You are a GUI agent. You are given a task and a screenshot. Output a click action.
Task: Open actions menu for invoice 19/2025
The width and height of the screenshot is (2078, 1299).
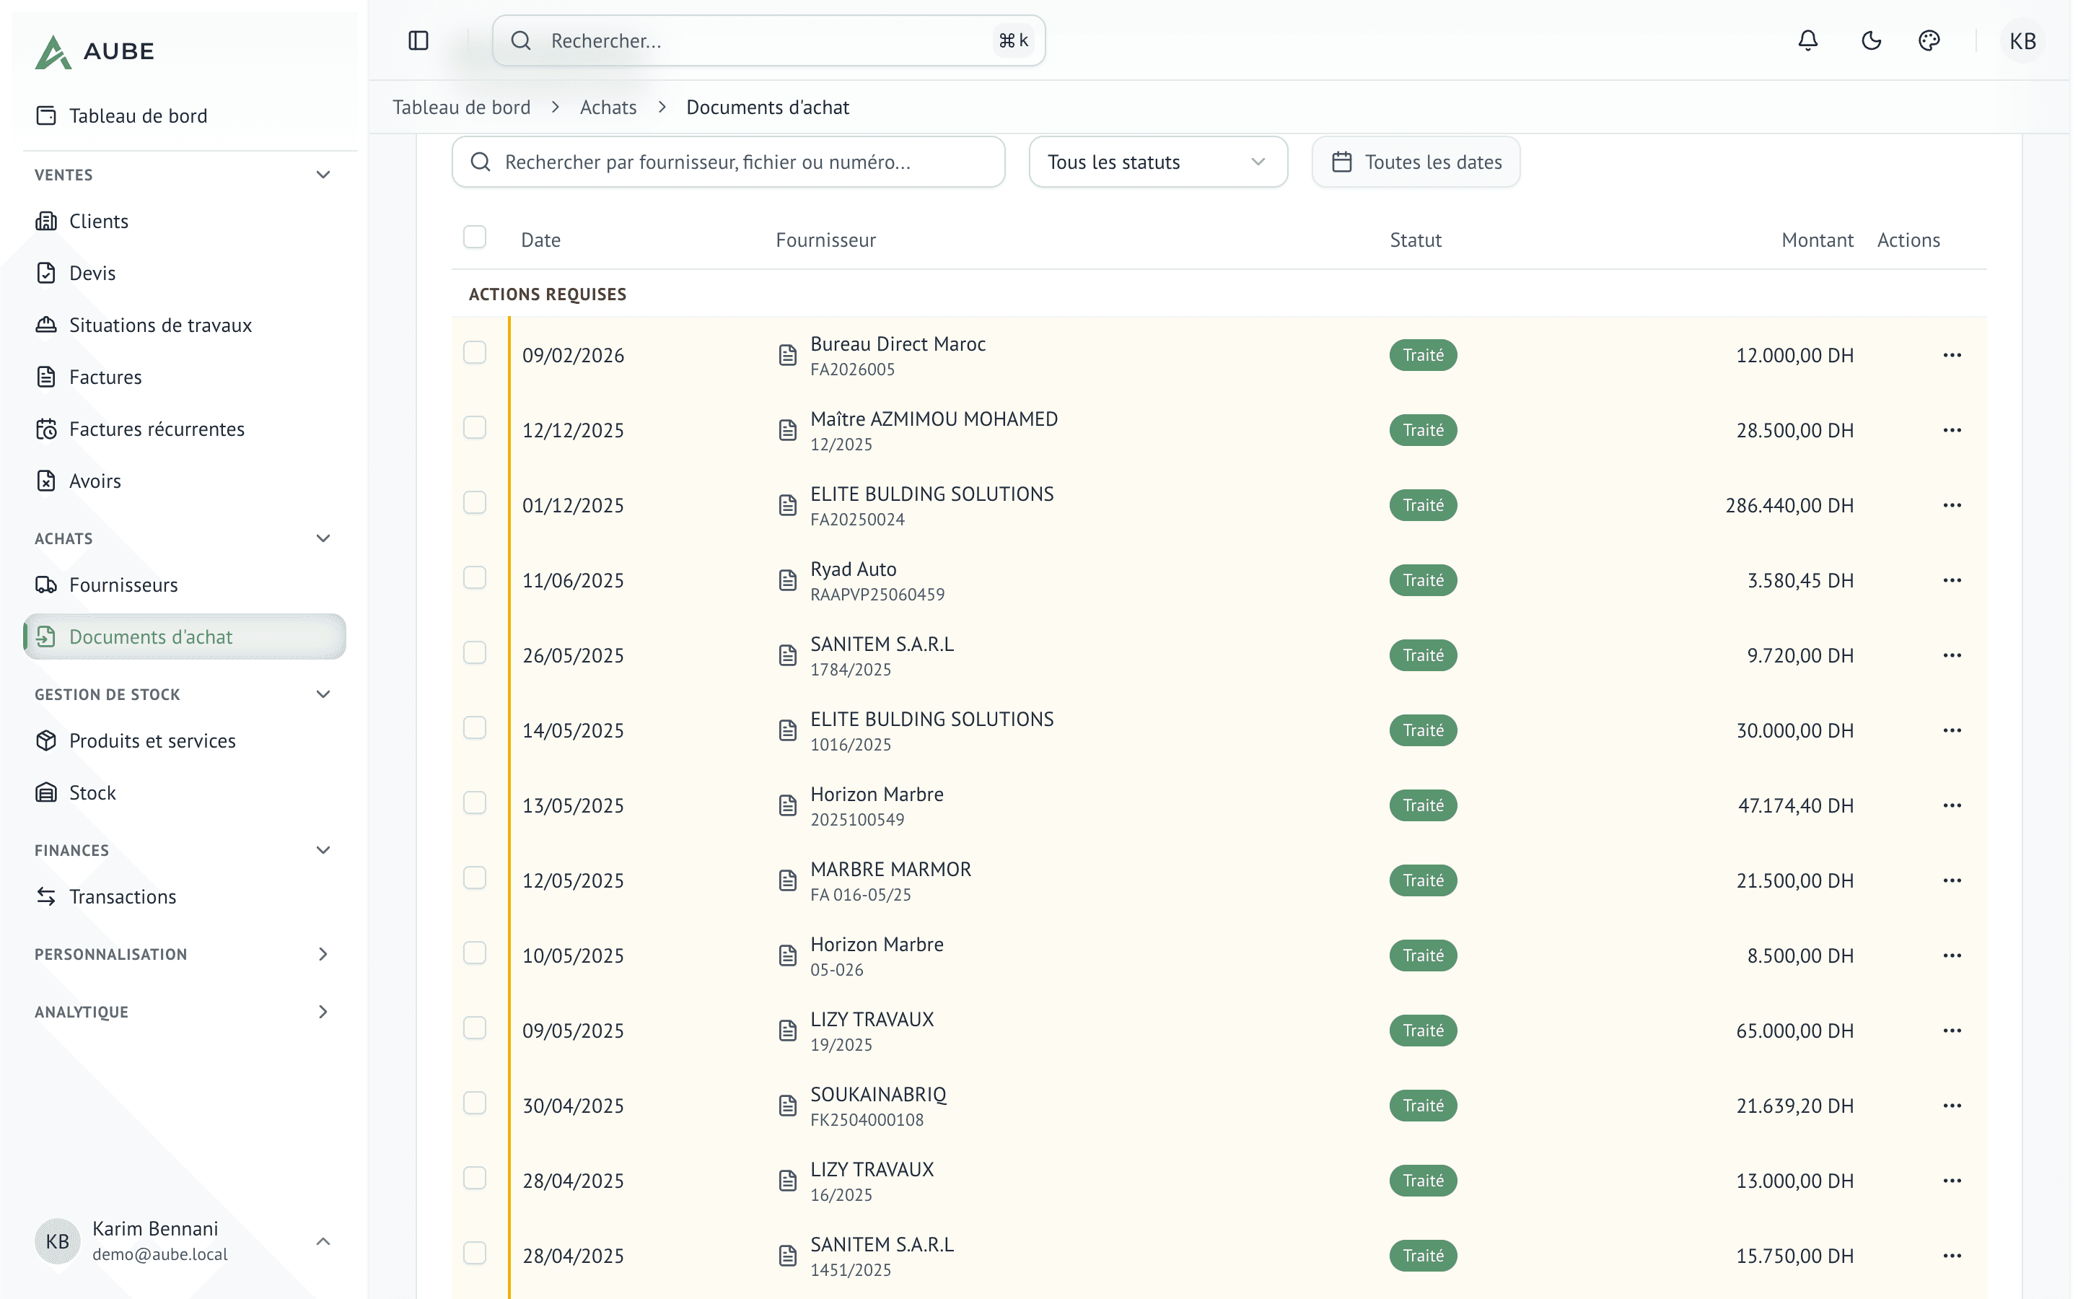click(1952, 1031)
